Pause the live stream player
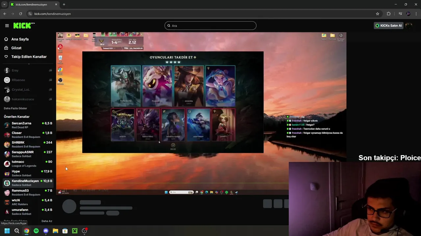The image size is (421, 236). pyautogui.click(x=65, y=190)
